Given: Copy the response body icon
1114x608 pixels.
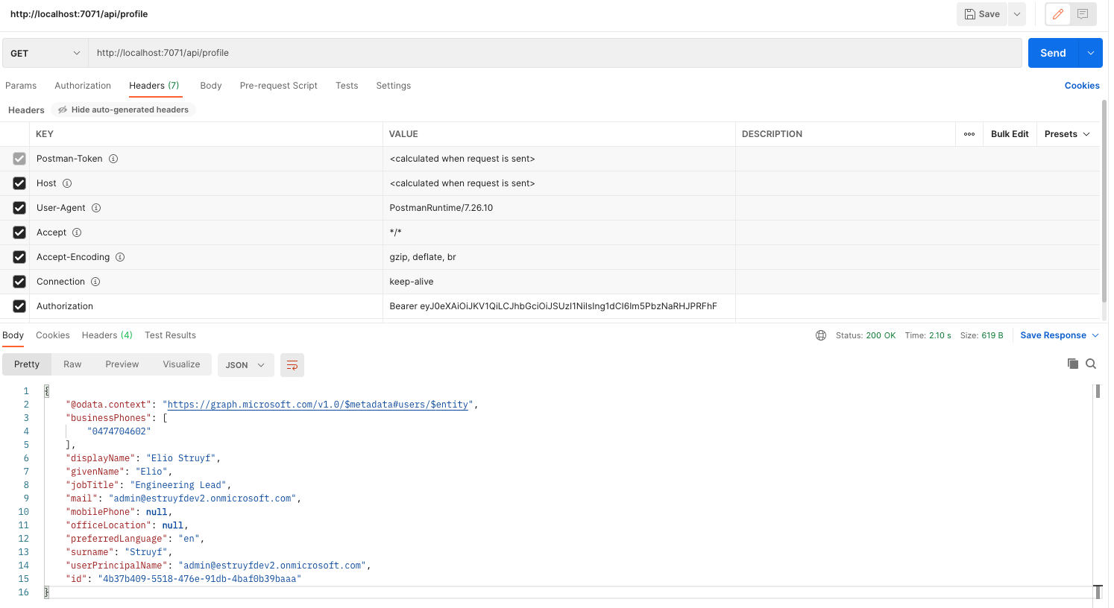Looking at the screenshot, I should coord(1073,364).
